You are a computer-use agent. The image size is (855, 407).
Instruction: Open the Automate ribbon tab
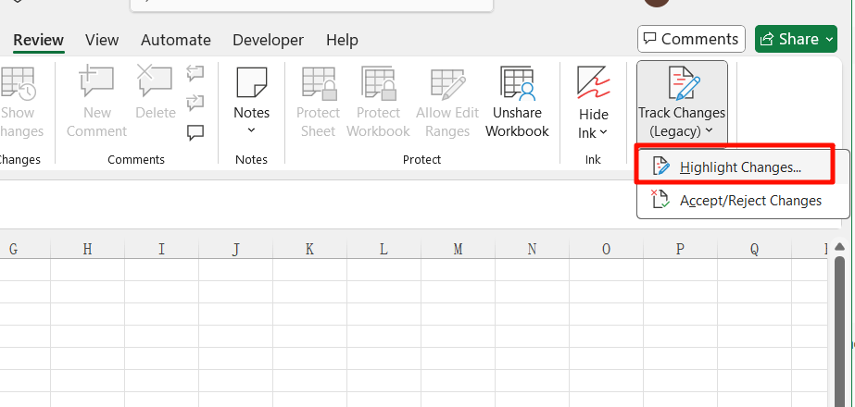pos(176,40)
